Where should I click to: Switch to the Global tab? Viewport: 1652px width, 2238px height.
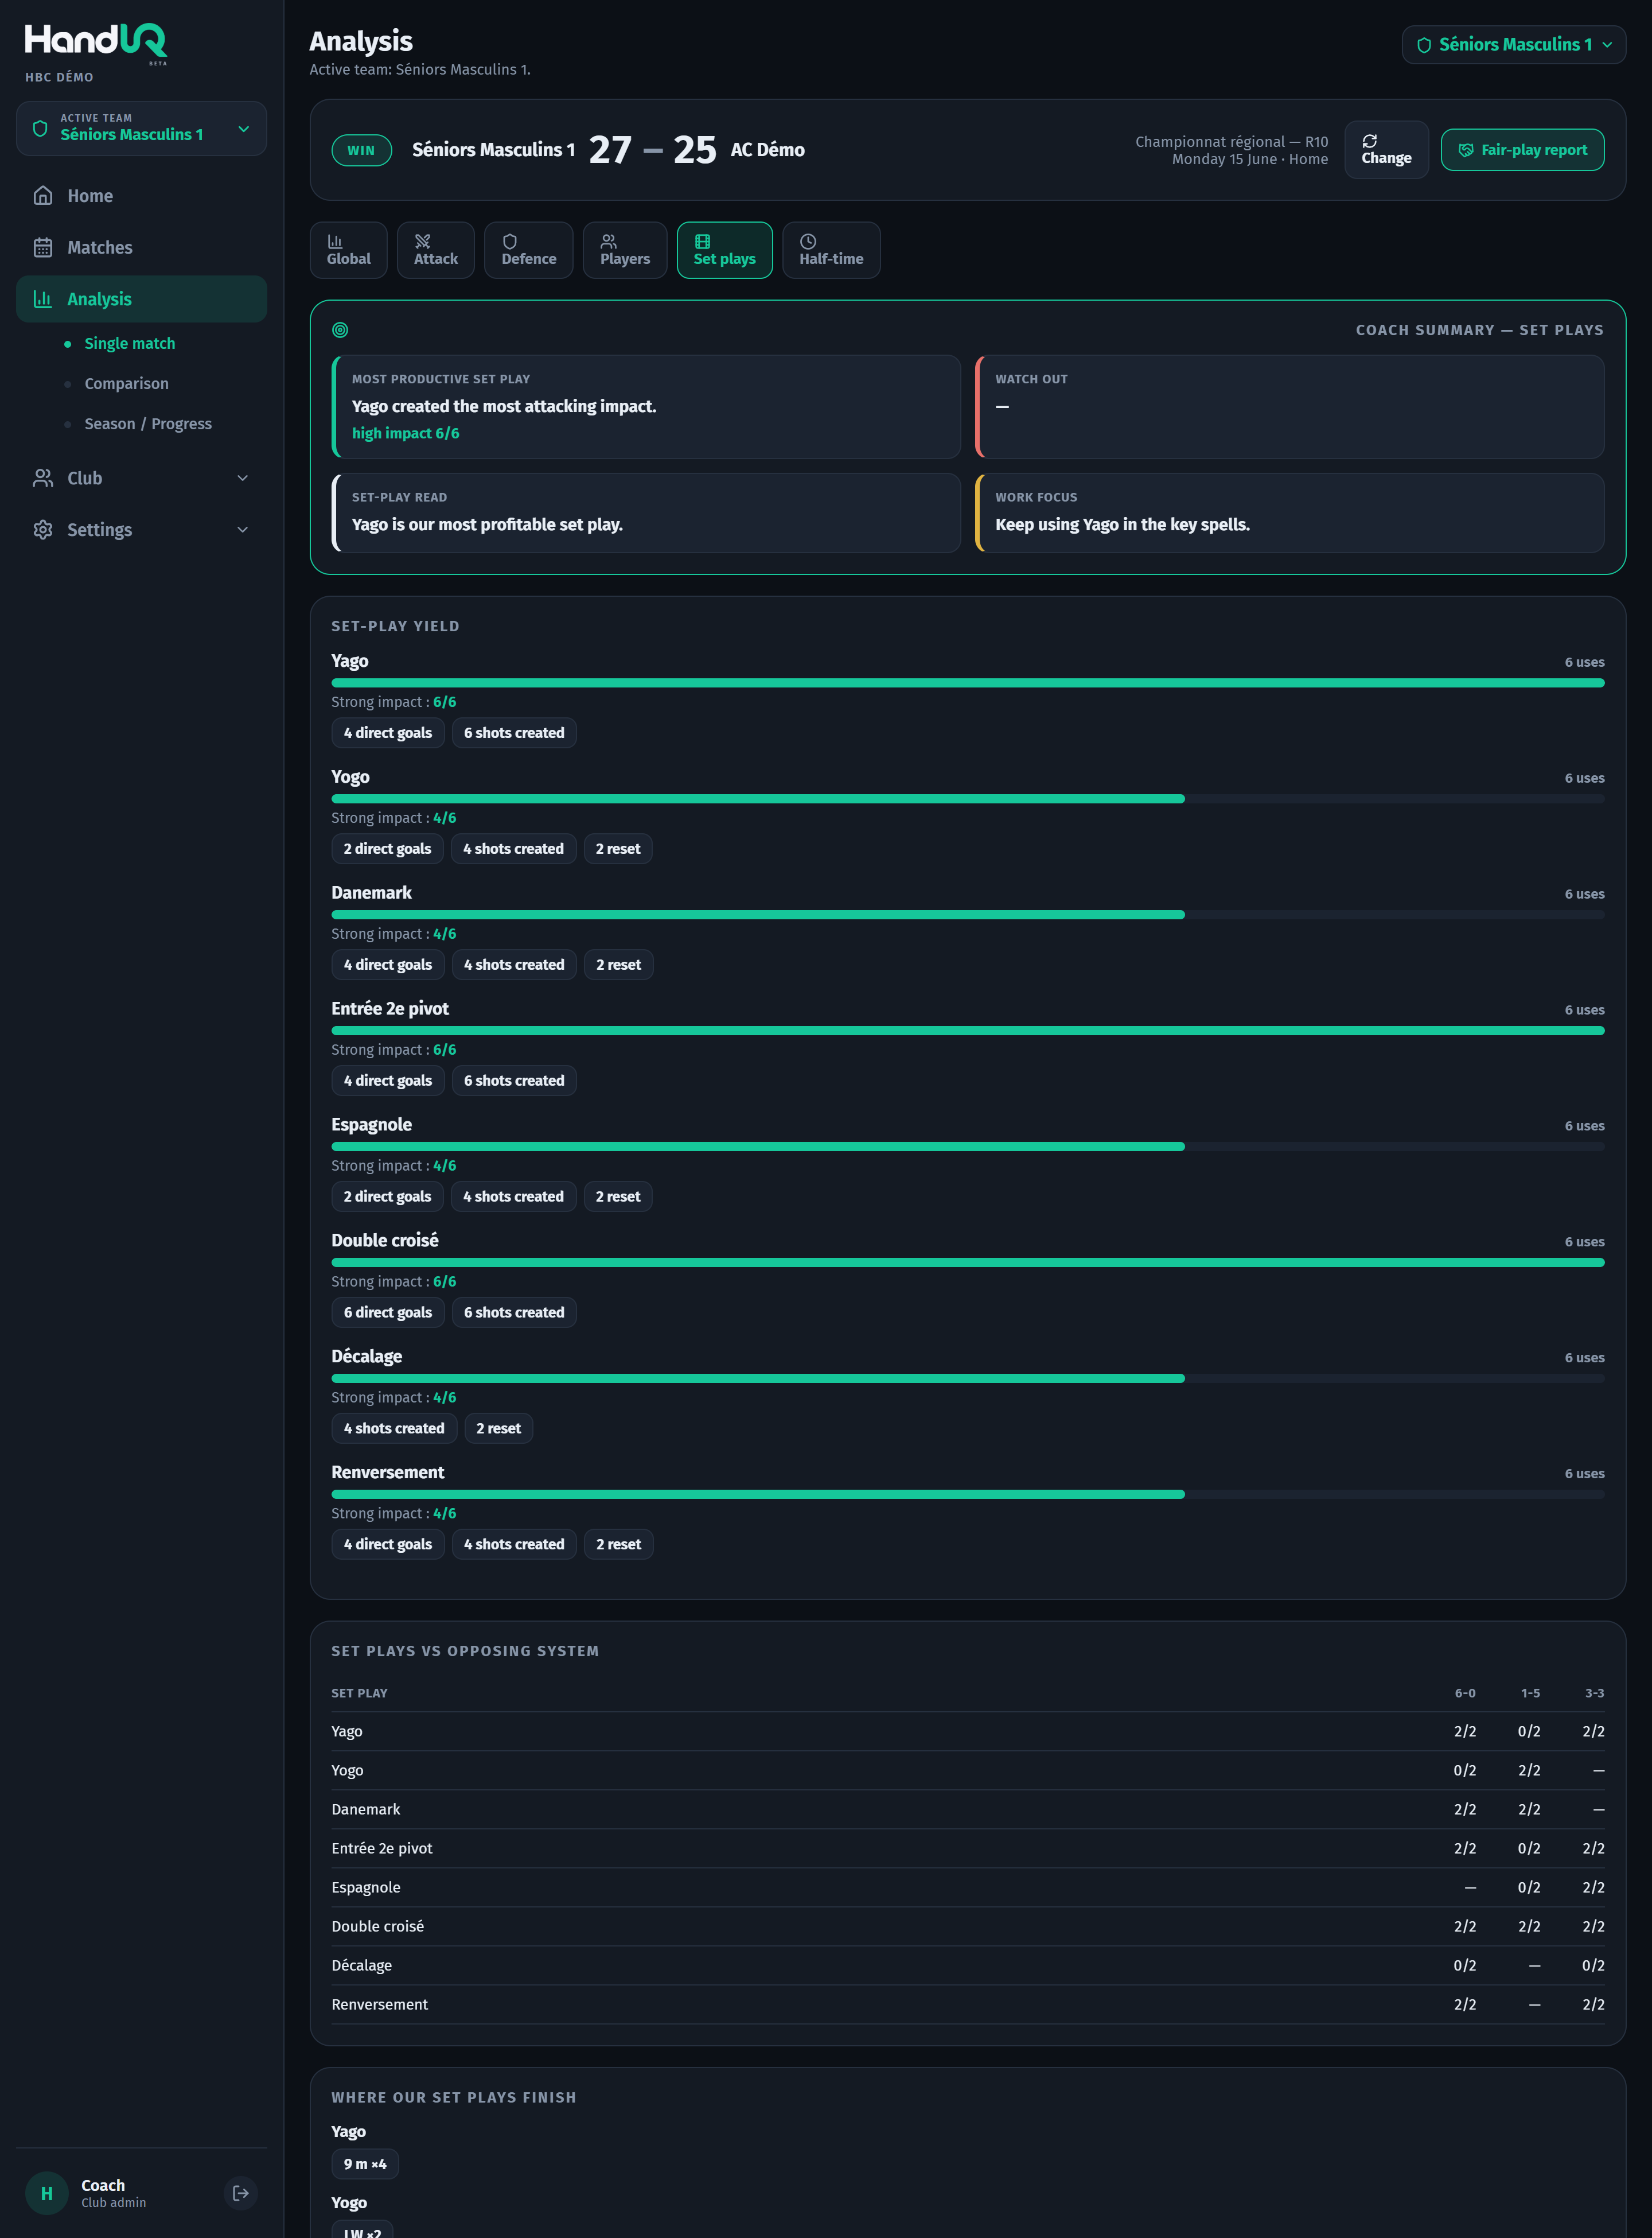[348, 250]
